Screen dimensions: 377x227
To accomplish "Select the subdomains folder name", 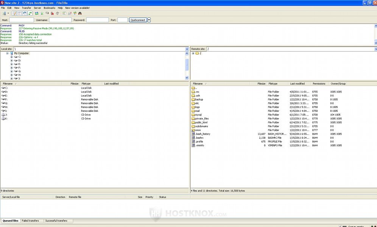I will tap(201, 126).
